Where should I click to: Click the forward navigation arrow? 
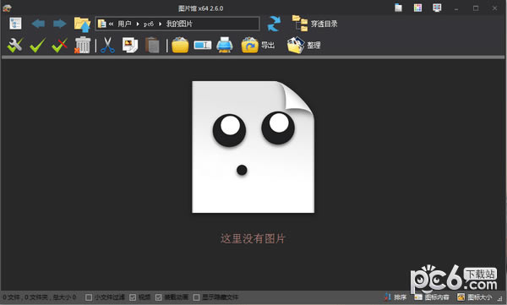(59, 24)
